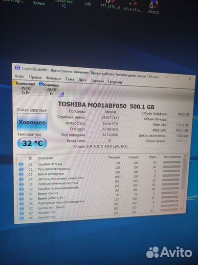Screen dimensions: 198x265
Task: Open the Файл menu
Action: pyautogui.click(x=20, y=77)
